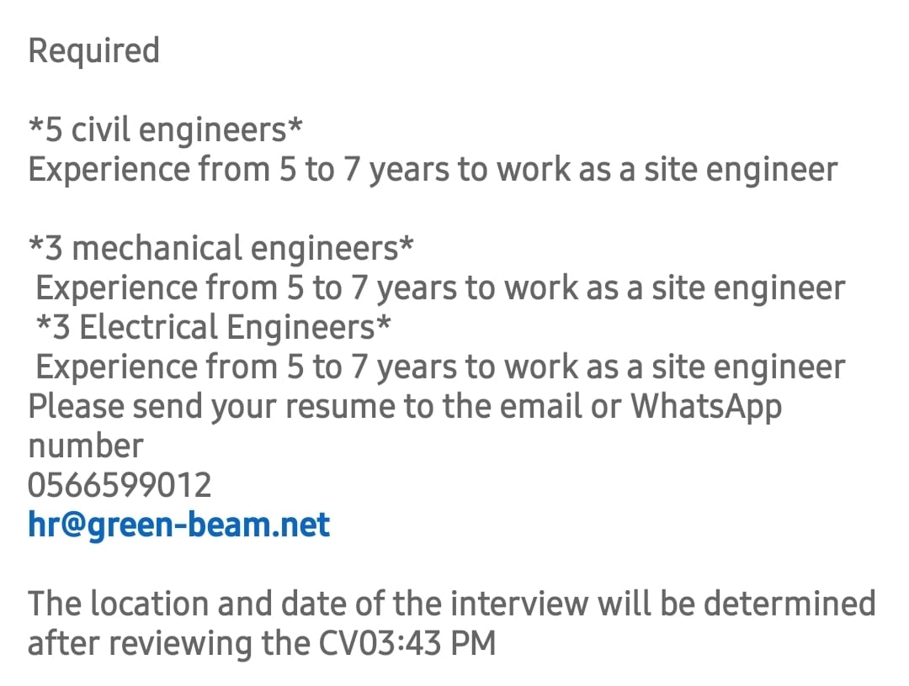909x686 pixels.
Task: Click the word "WhatsApp" in the message
Action: (x=706, y=406)
